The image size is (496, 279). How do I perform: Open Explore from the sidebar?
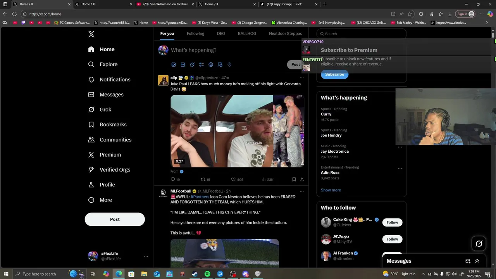click(x=103, y=64)
